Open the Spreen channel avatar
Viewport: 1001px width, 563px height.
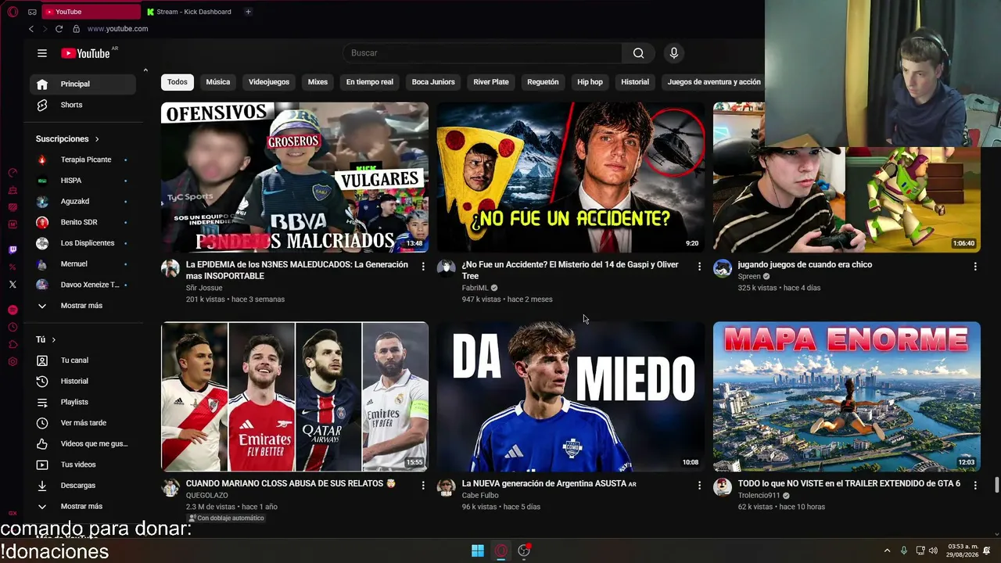723,268
